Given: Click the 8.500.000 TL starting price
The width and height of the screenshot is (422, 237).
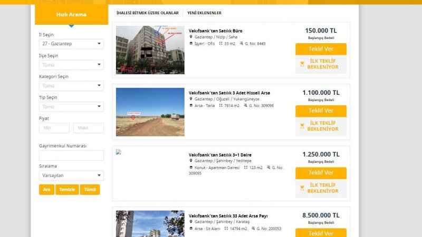Looking at the screenshot, I should point(321,215).
